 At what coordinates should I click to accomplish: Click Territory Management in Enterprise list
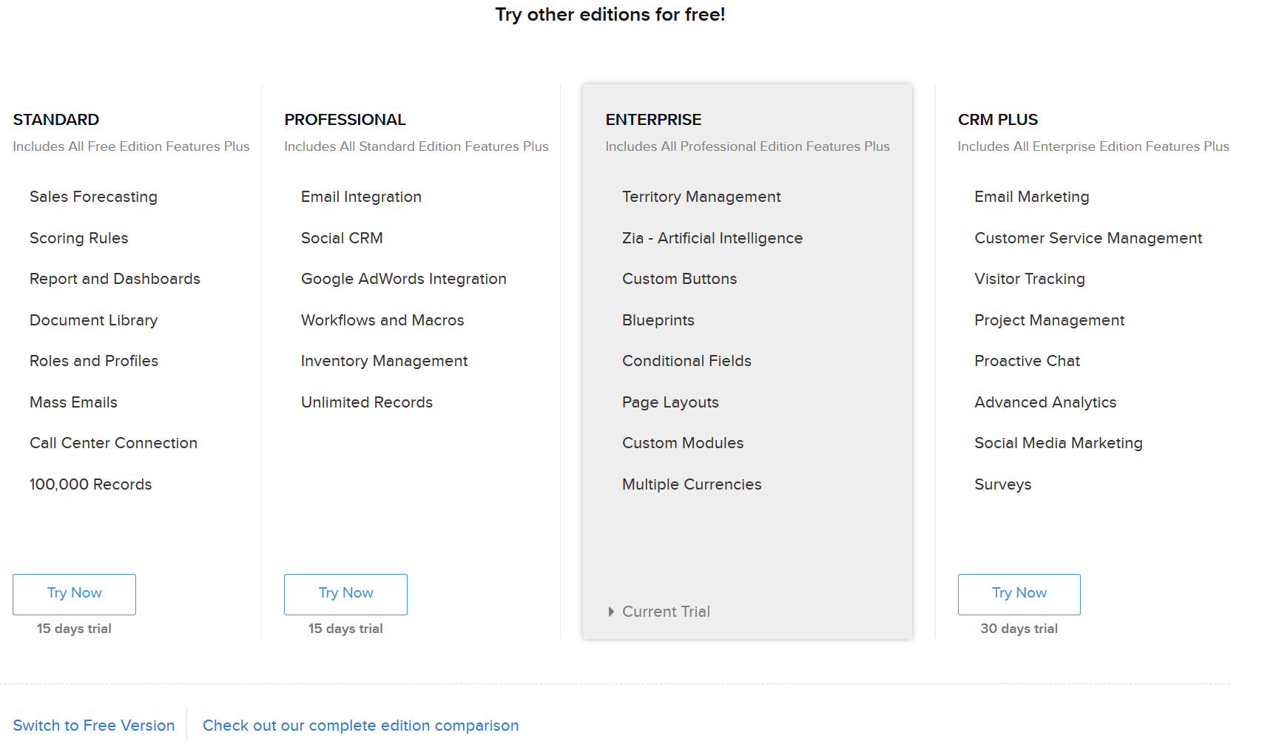pyautogui.click(x=701, y=197)
